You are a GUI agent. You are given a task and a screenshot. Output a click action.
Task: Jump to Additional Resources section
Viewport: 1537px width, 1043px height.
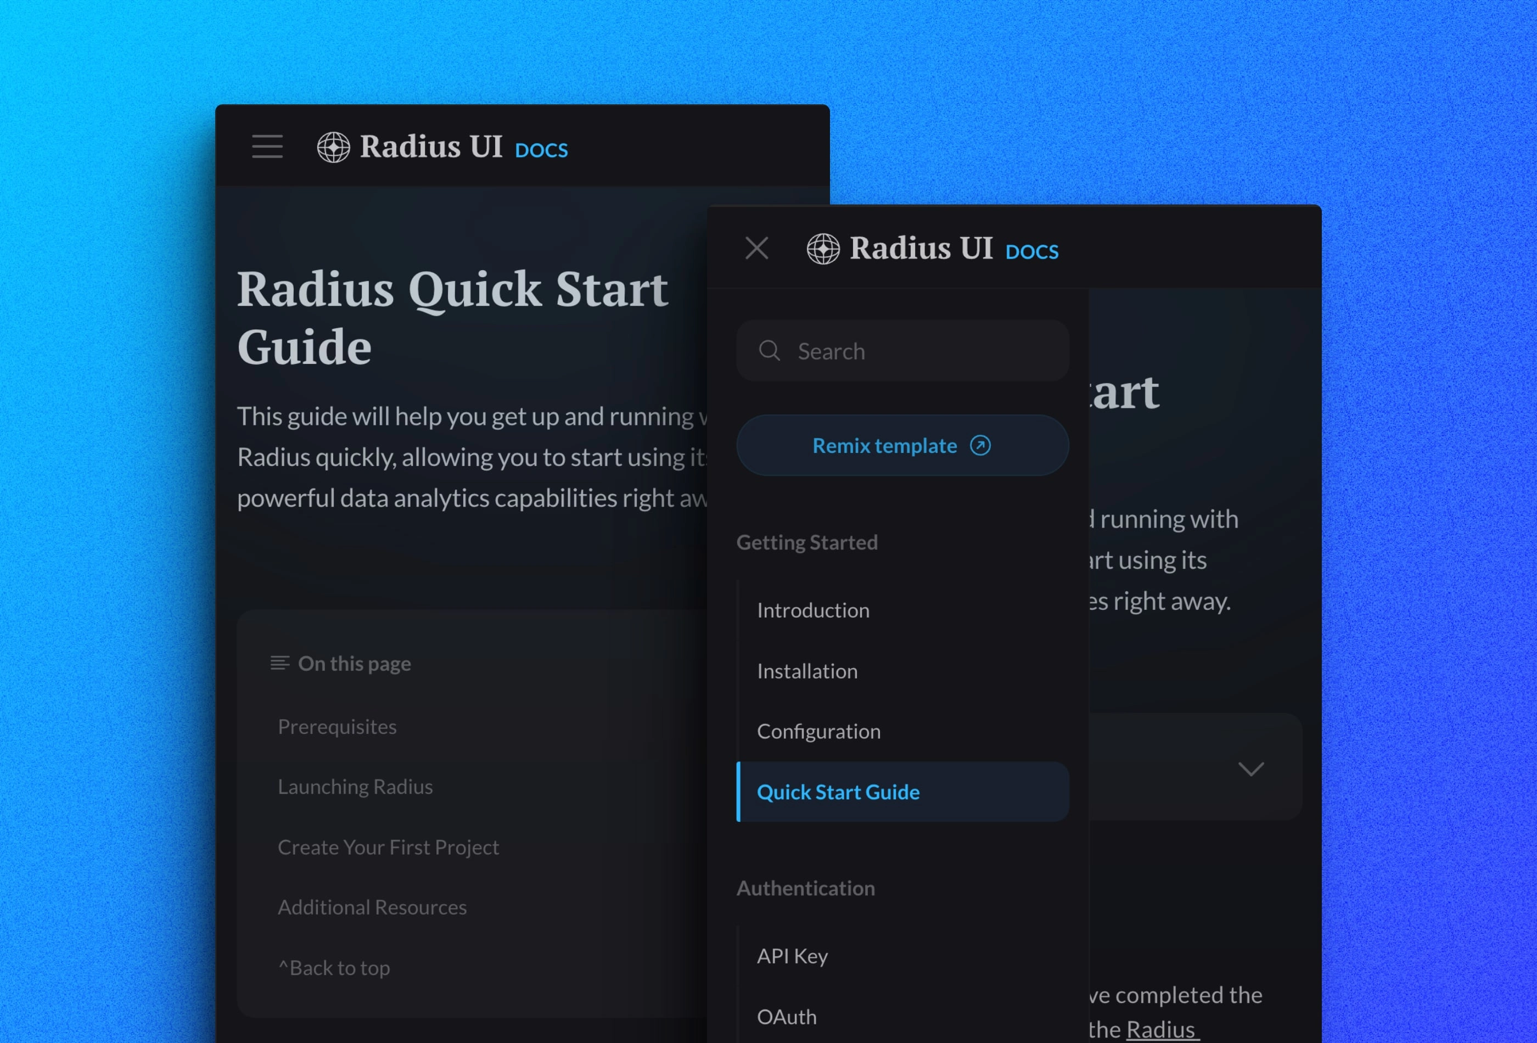pos(372,907)
